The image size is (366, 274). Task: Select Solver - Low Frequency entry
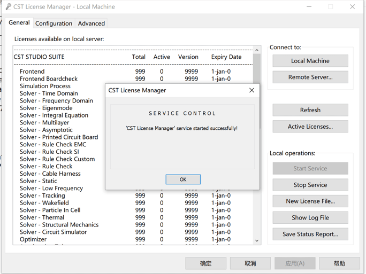51,188
